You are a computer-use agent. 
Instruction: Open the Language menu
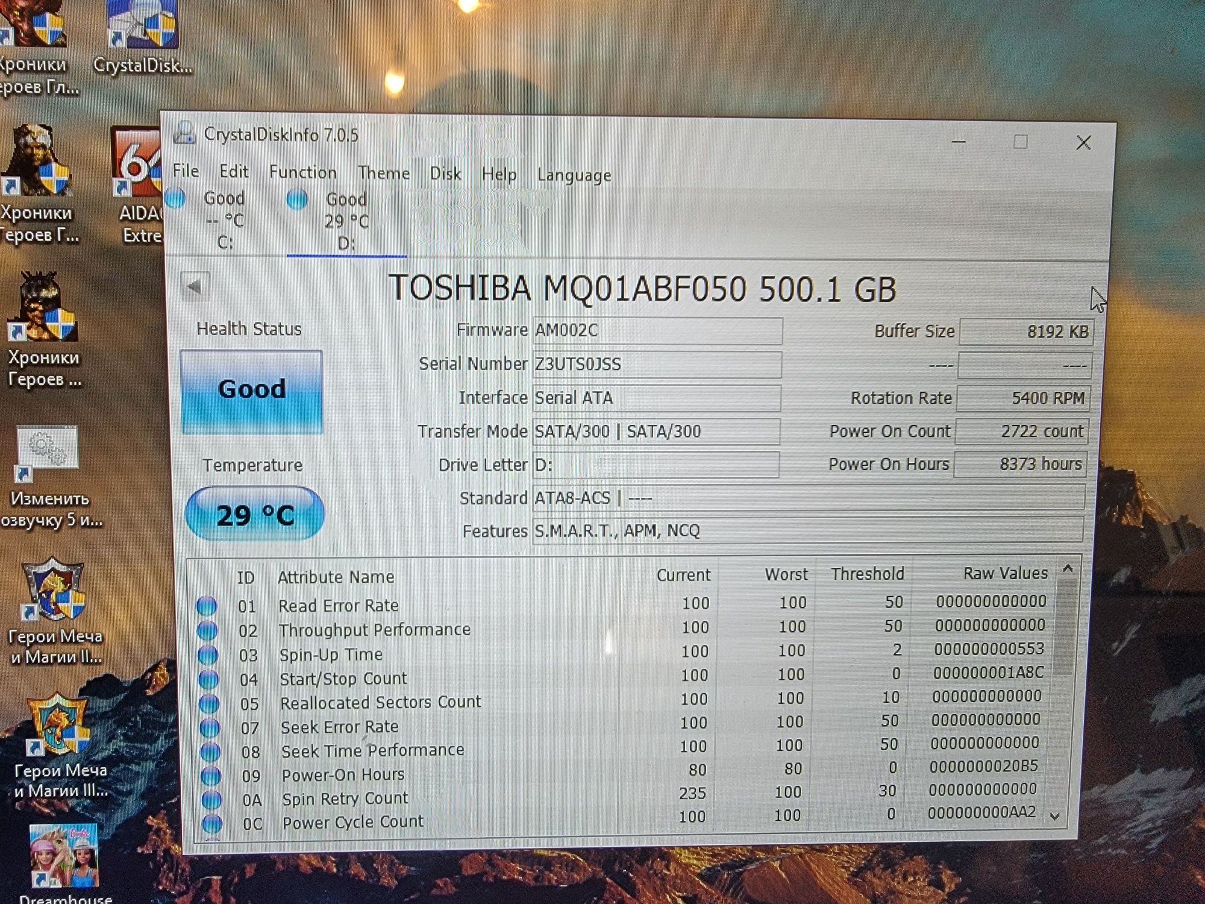tap(574, 175)
